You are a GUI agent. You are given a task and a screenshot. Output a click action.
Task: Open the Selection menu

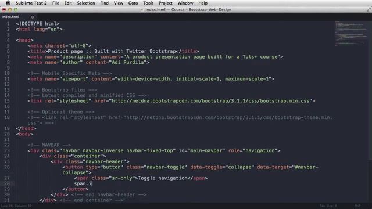[86, 3]
